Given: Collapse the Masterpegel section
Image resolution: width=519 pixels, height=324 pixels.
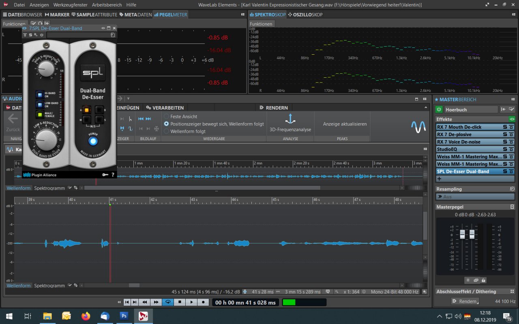Looking at the screenshot, I should (512, 207).
